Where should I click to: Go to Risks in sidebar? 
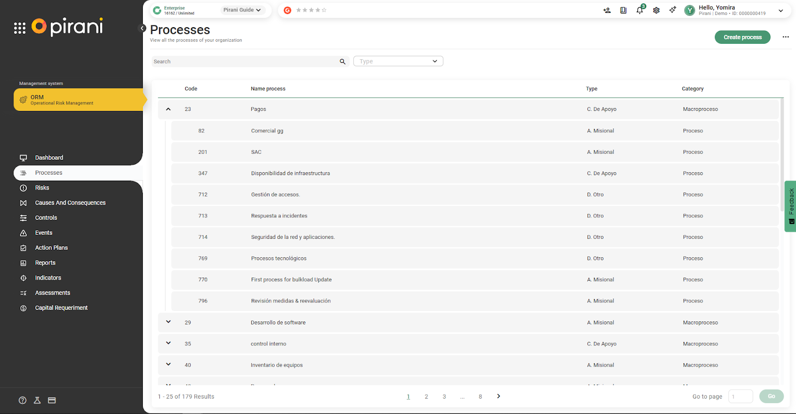tap(42, 188)
